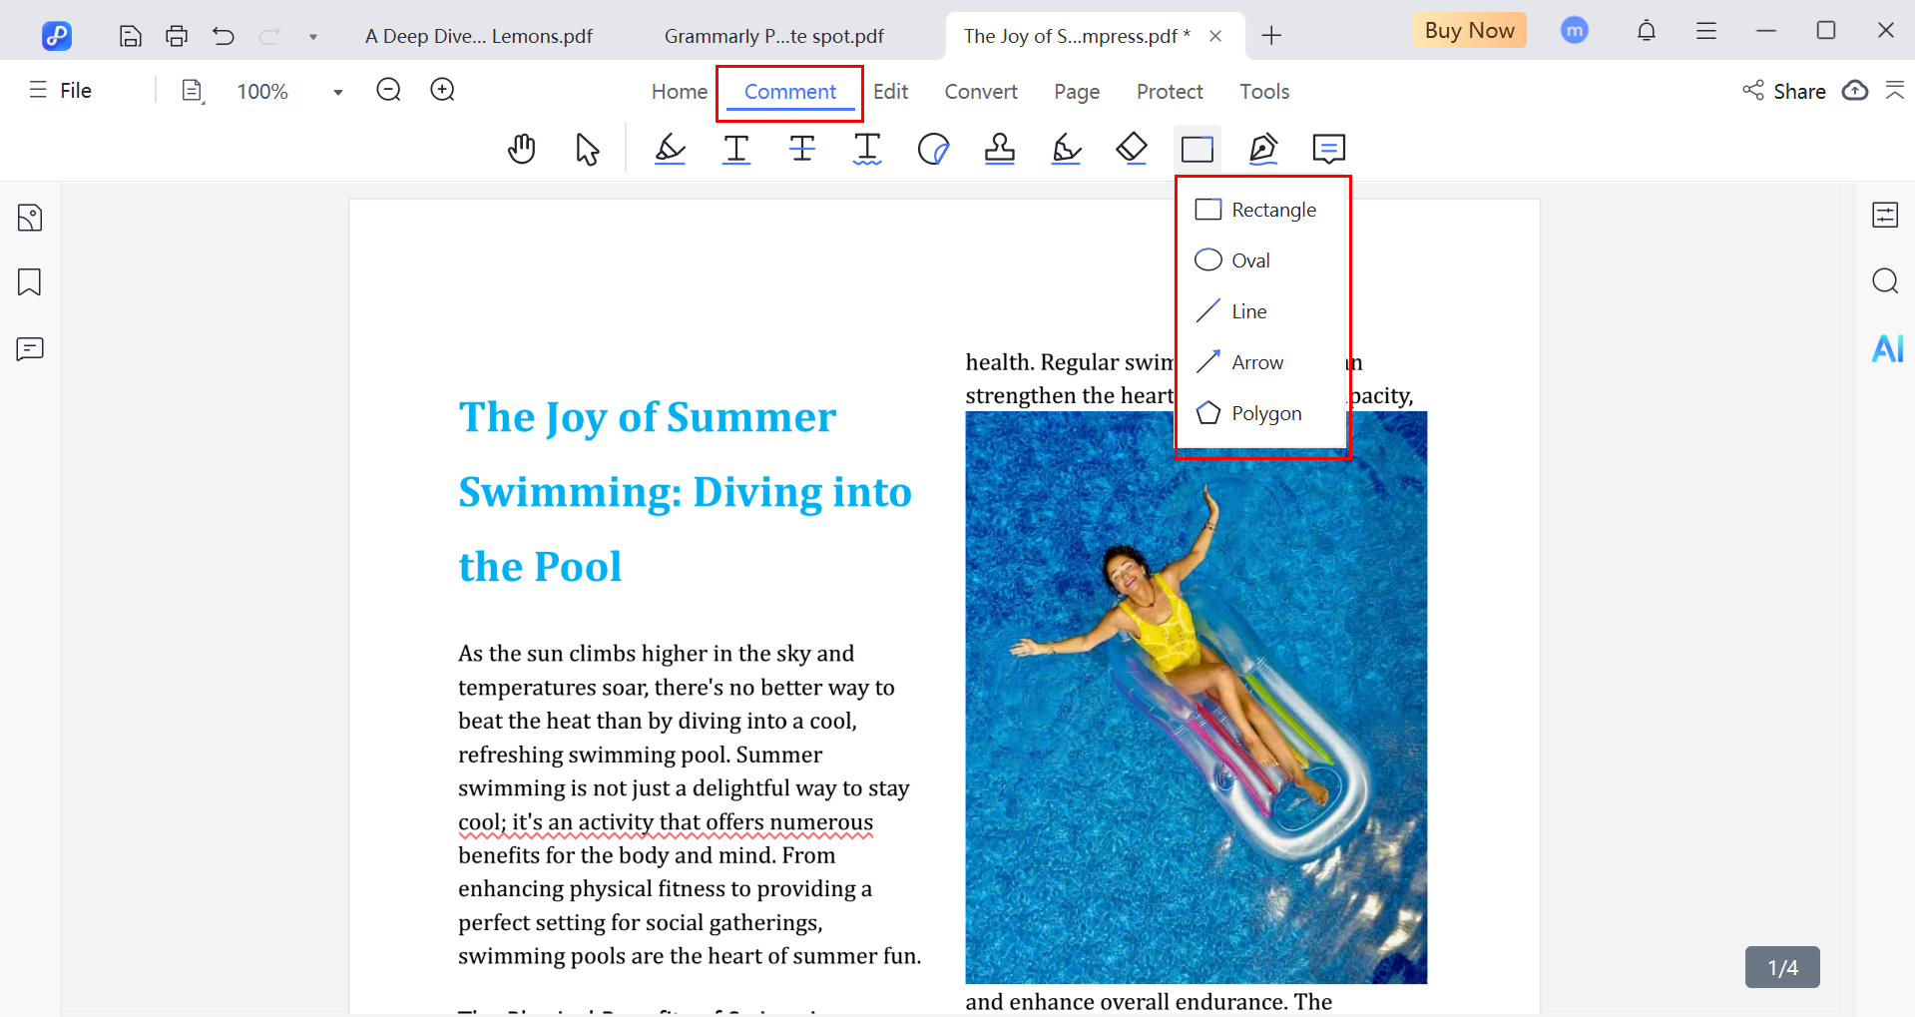The height and width of the screenshot is (1017, 1915).
Task: Switch to the Edit tab
Action: [890, 92]
